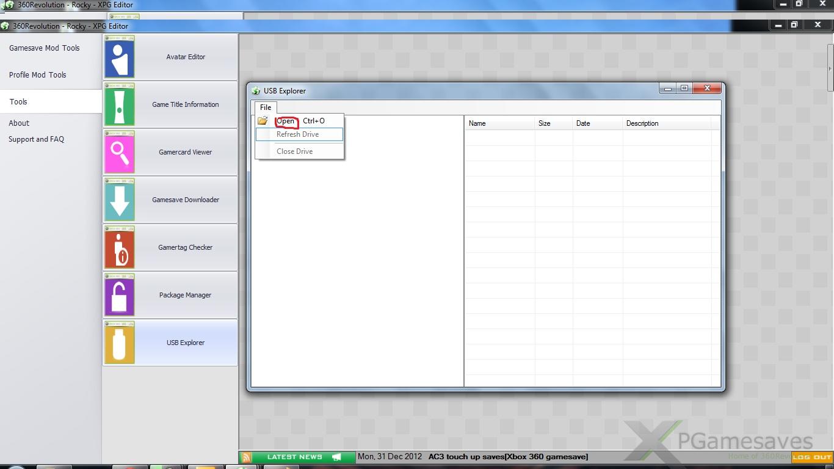This screenshot has height=469, width=834.
Task: Open the File menu in USB Explorer
Action: [x=266, y=107]
